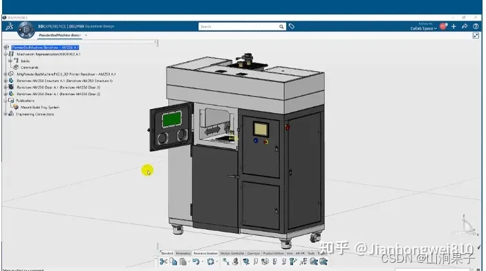Screen dimensions: 486x271
Task: Click the globe magnifier tool icon
Action: point(314,262)
